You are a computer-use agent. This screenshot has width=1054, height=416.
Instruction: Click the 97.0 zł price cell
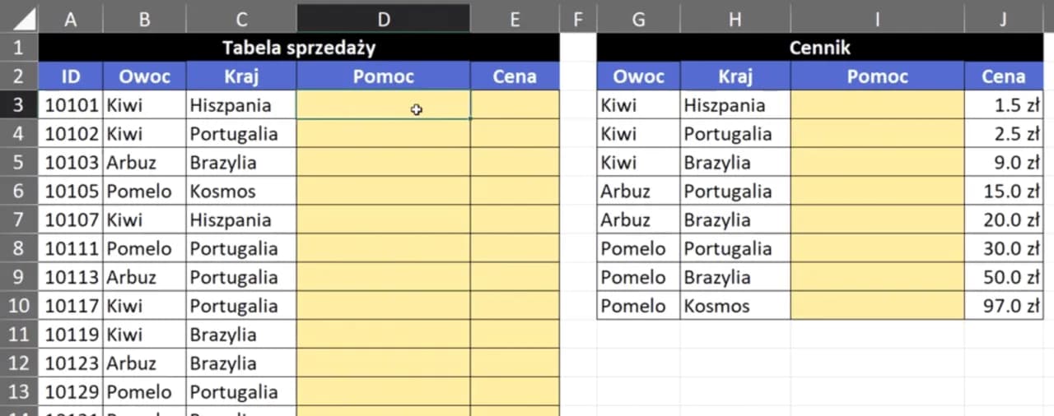pyautogui.click(x=1003, y=306)
